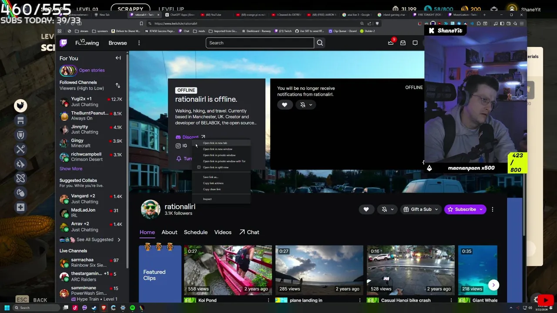Open the Following page link
The image size is (557, 313).
click(x=87, y=43)
